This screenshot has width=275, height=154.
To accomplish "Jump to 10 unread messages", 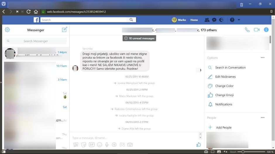I will [139, 38].
